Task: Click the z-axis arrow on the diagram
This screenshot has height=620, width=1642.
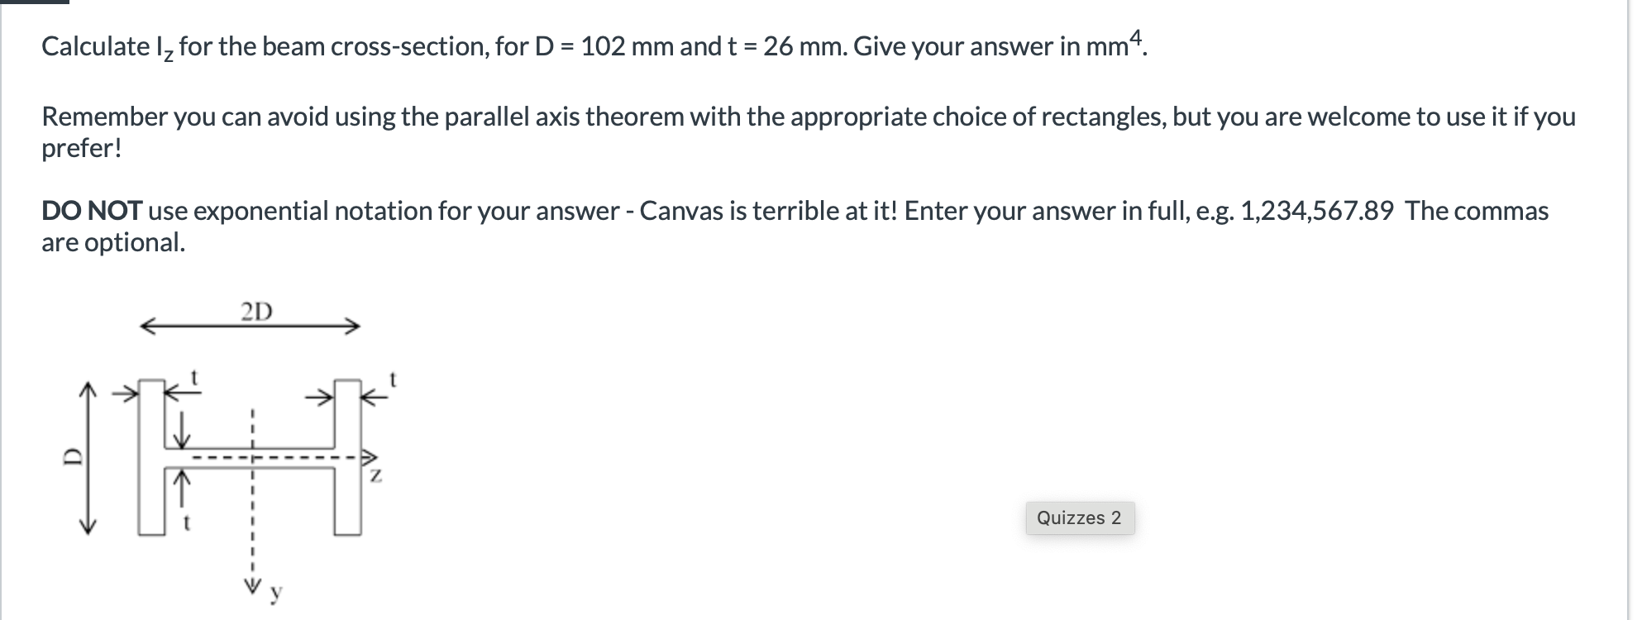Action: [370, 456]
